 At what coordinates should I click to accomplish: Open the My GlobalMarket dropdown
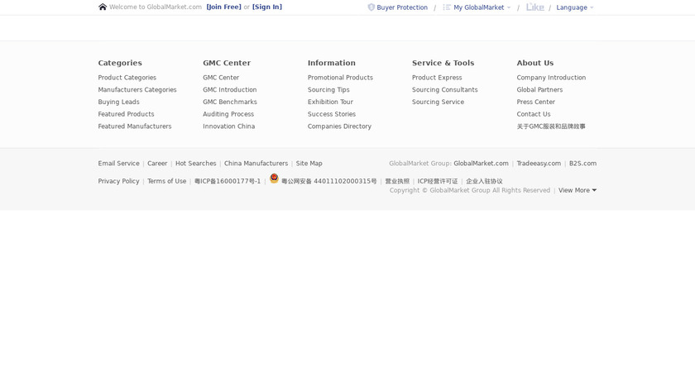tap(482, 7)
